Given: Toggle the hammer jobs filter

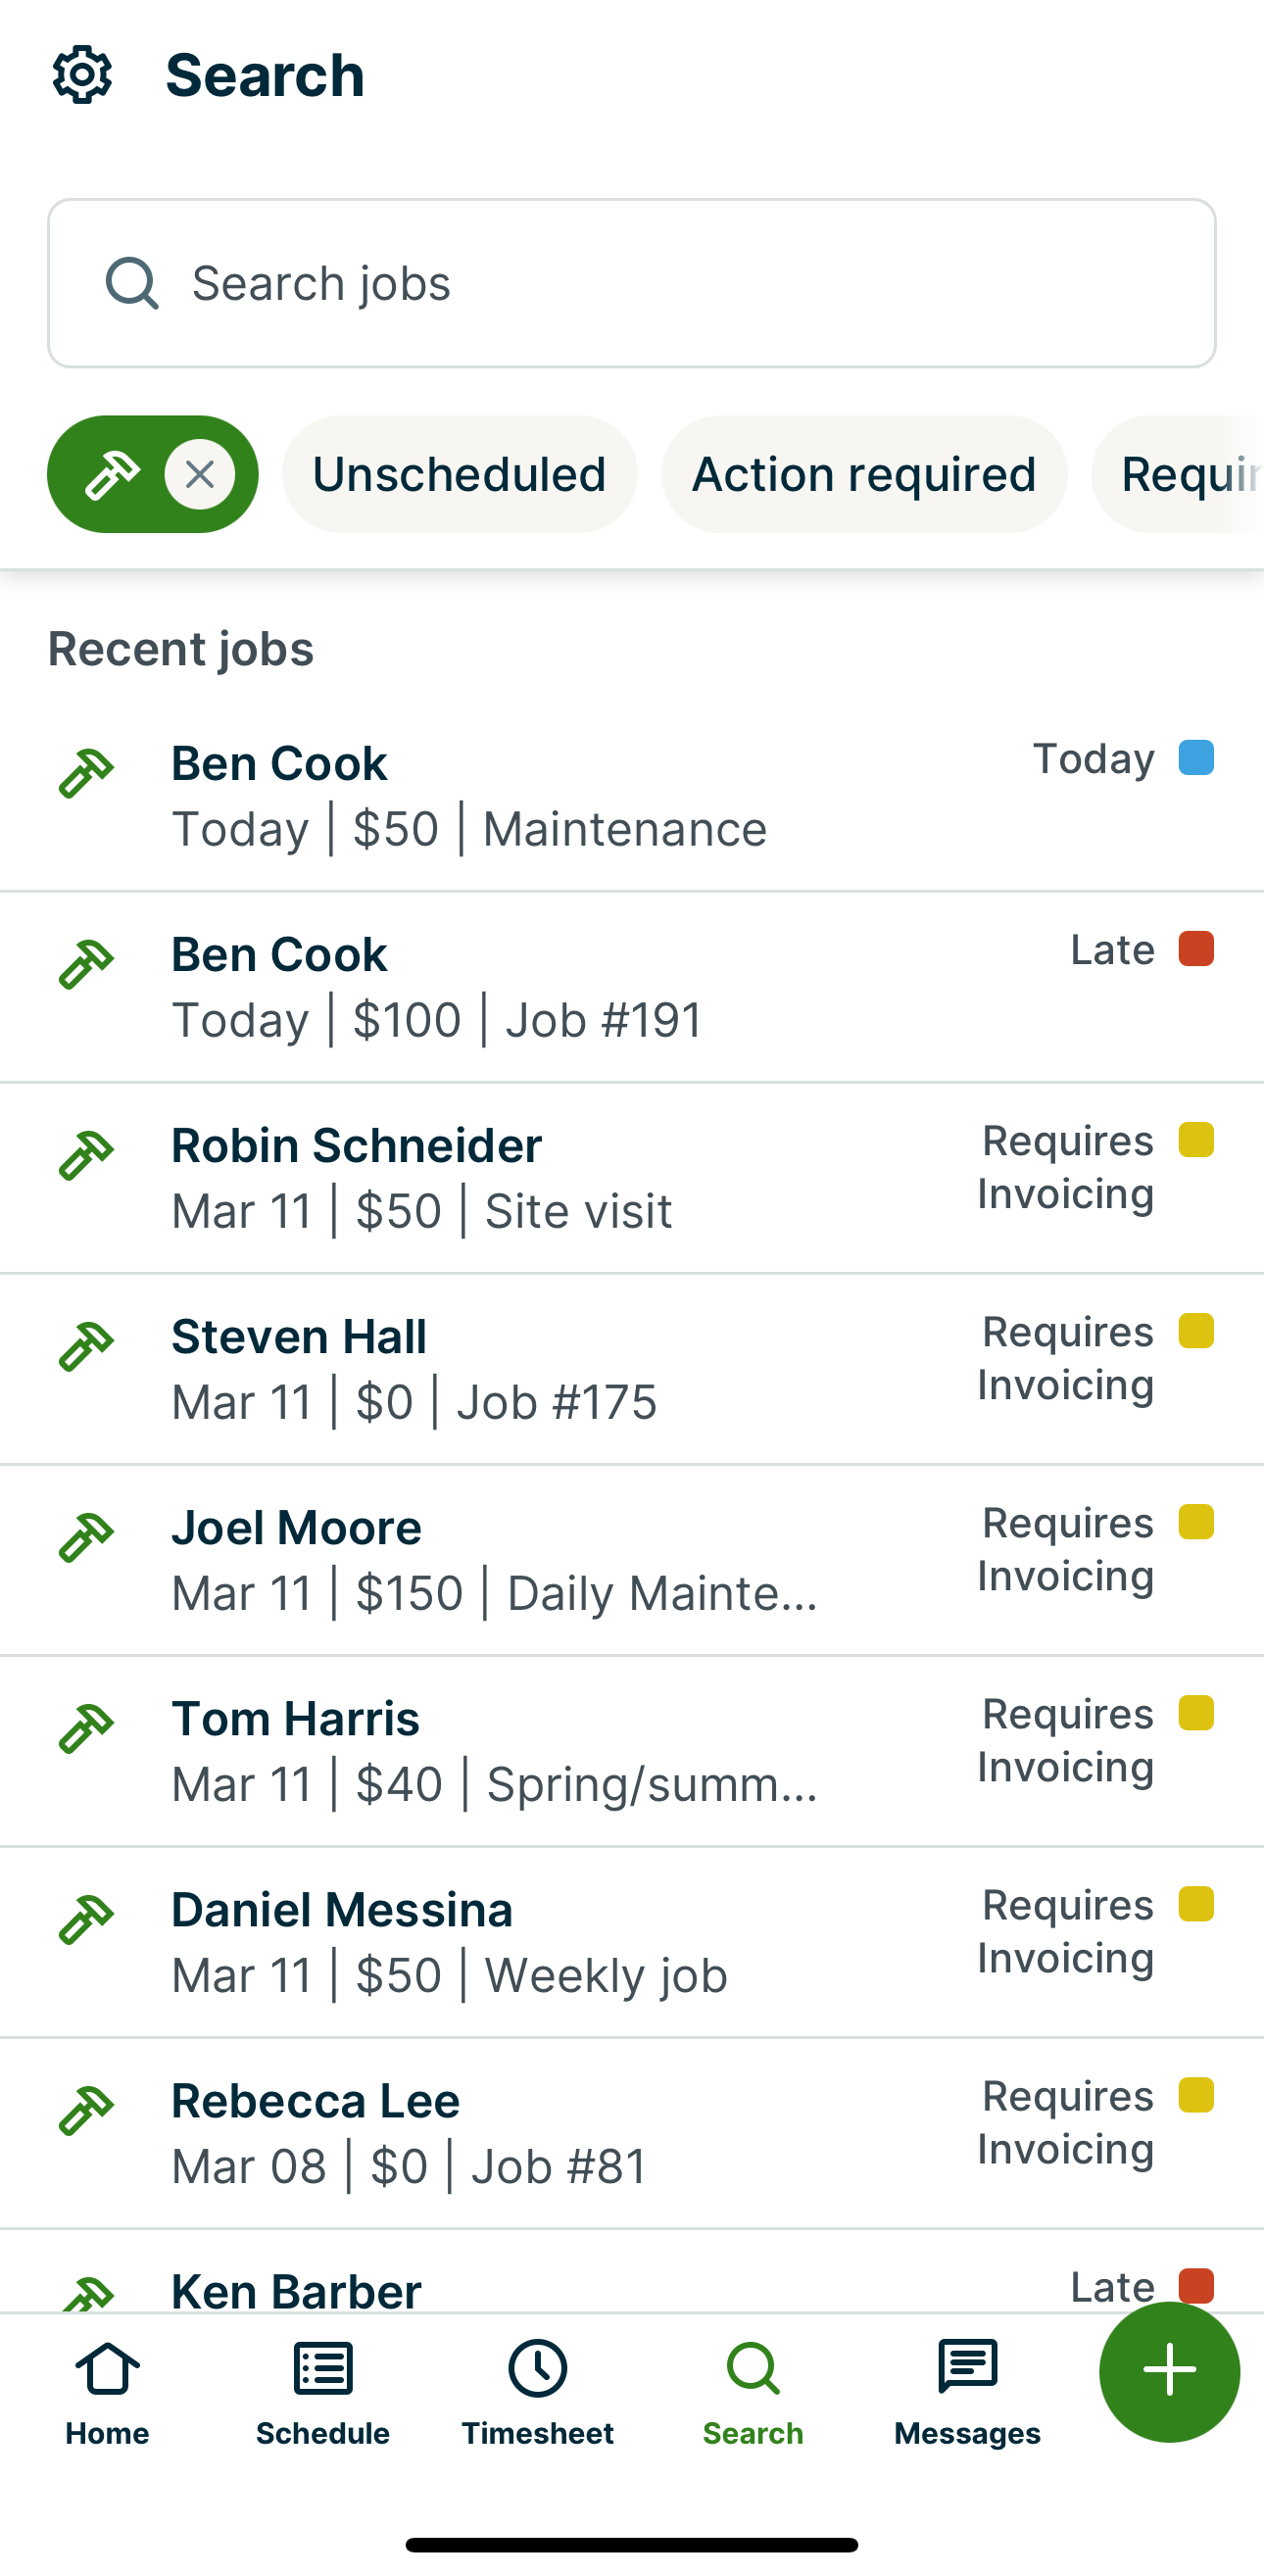Looking at the screenshot, I should point(111,474).
